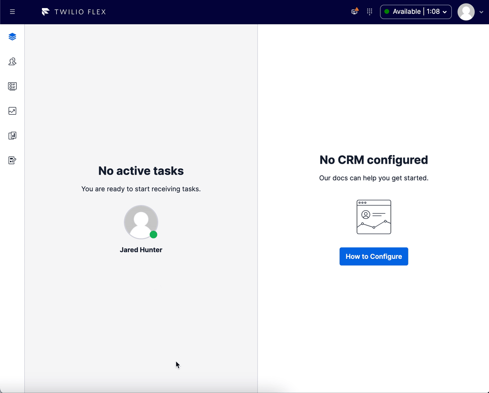Viewport: 489px width, 393px height.
Task: Toggle agent availability status to offline
Action: (x=415, y=11)
